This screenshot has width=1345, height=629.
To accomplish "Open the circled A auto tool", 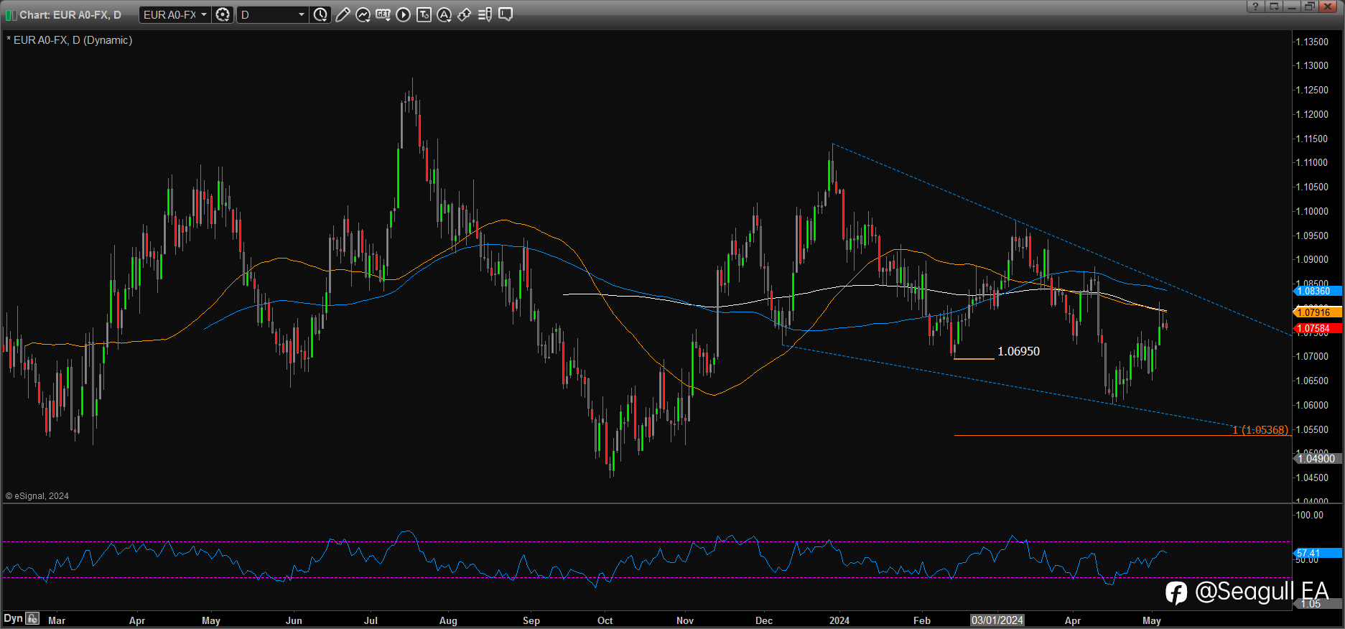I will coord(444,14).
